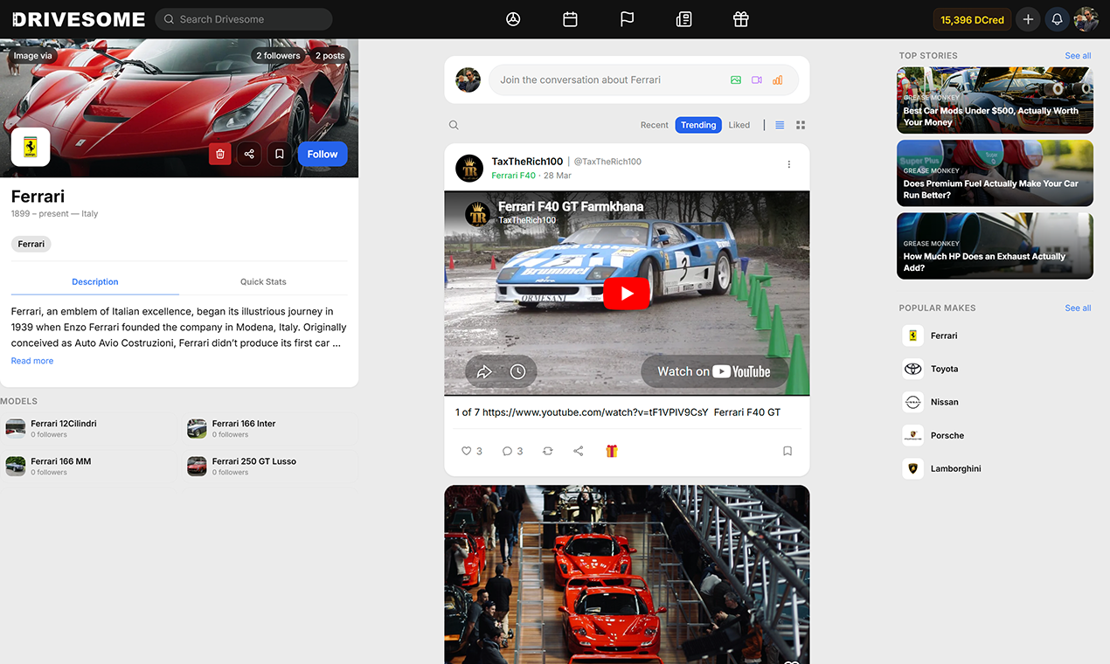Open the red Ferraris photo post

pos(627,574)
